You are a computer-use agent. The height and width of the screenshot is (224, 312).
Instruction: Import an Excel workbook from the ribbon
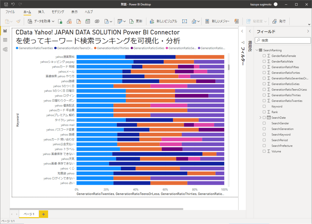(60, 21)
